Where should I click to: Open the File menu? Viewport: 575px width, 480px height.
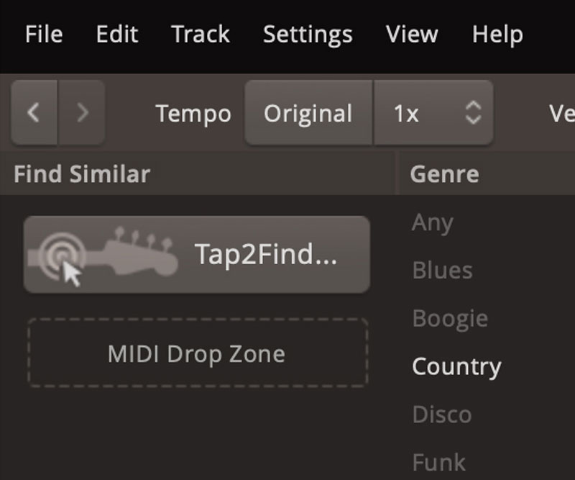(43, 34)
